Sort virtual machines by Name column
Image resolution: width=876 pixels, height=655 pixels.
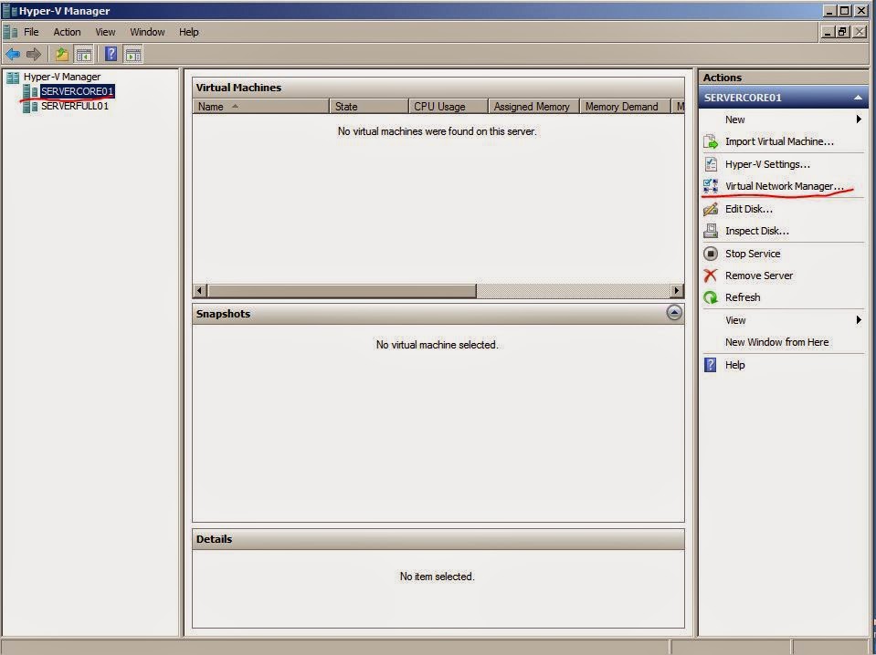point(261,107)
